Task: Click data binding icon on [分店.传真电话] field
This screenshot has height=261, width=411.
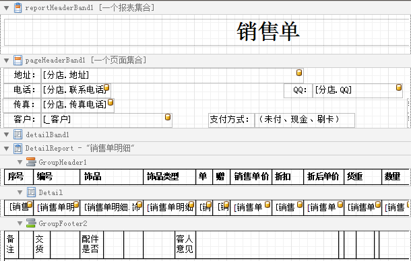Action: 110,102
